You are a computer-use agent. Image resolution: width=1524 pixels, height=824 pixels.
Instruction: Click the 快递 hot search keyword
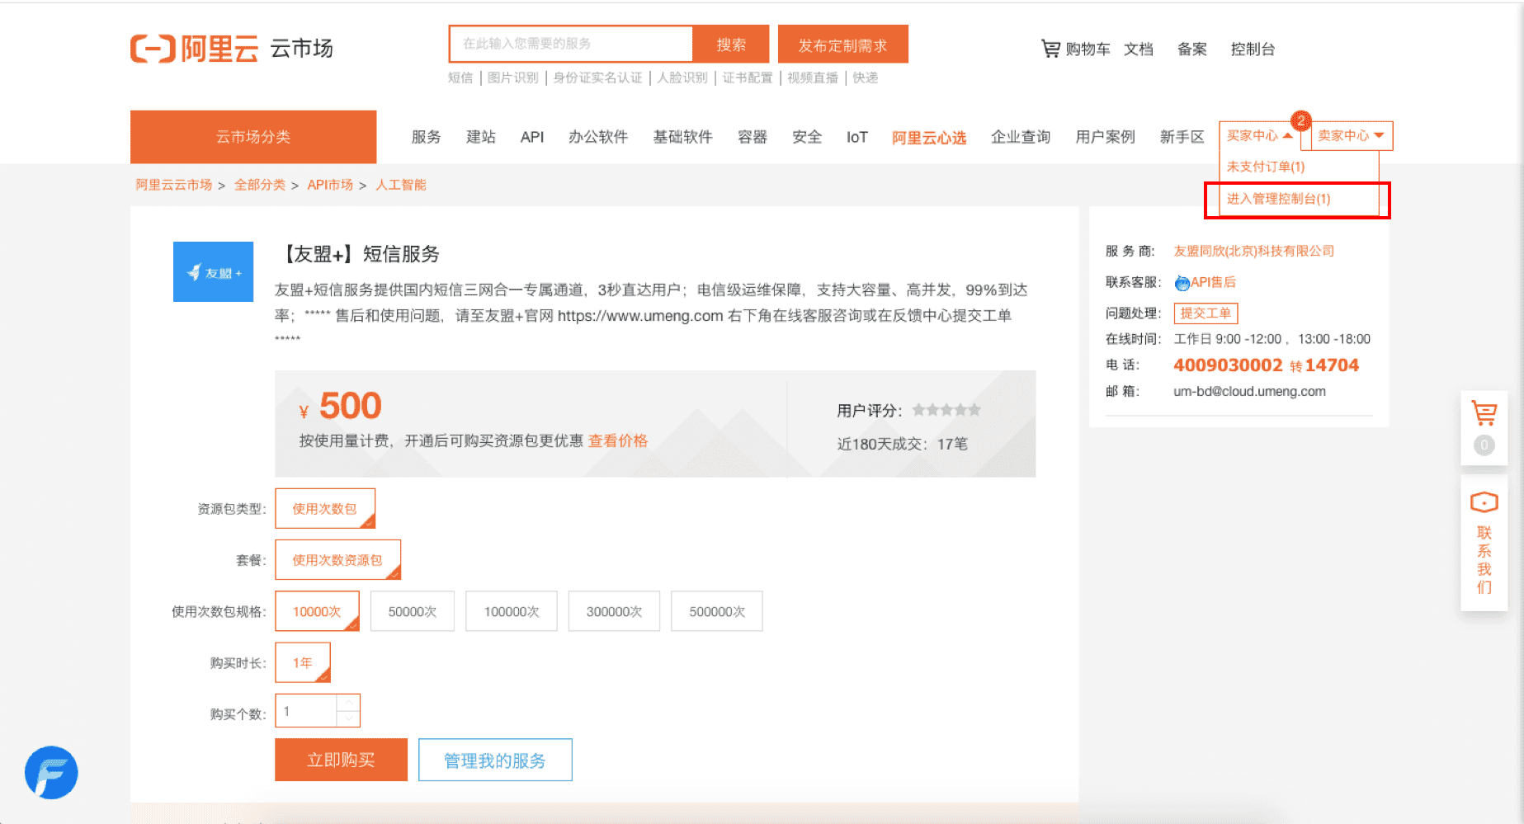coord(866,78)
